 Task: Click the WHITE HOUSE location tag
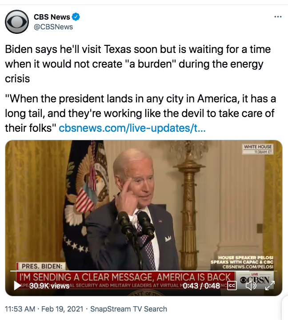coord(258,149)
